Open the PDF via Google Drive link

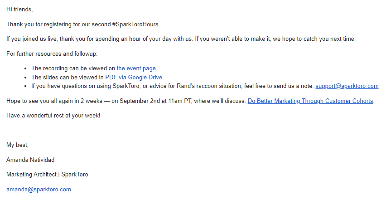[134, 78]
